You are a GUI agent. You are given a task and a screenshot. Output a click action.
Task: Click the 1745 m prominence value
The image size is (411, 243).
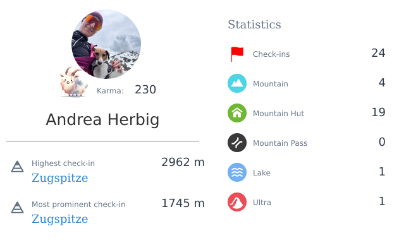[183, 203]
